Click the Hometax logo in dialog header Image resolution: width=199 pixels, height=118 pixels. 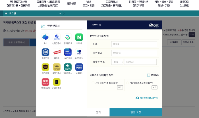(x=154, y=25)
